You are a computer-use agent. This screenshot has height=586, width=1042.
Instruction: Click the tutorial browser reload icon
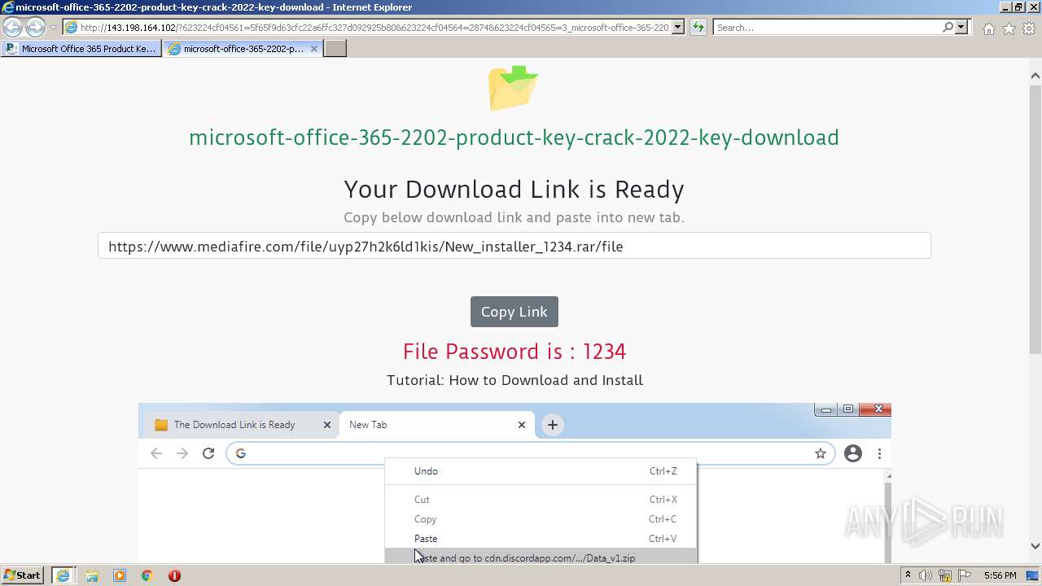208,453
